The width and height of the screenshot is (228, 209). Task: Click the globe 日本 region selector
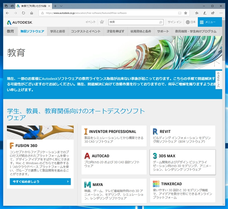[x=191, y=22]
